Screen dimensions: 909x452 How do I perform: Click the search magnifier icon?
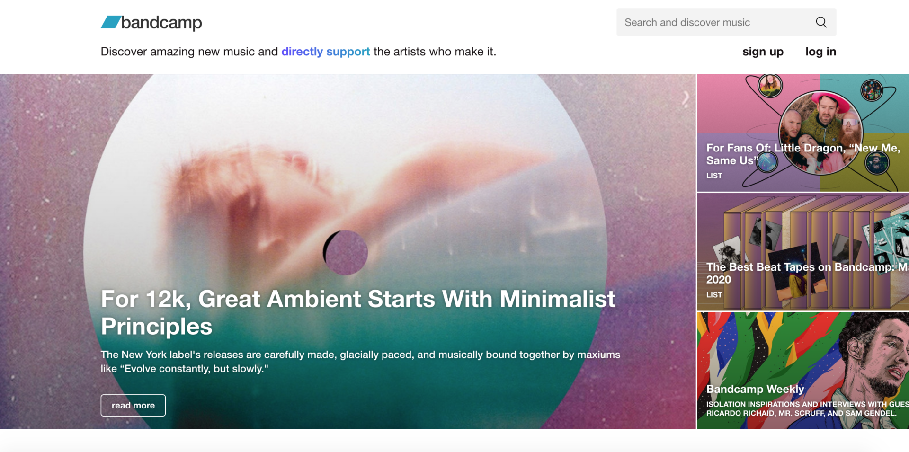821,22
